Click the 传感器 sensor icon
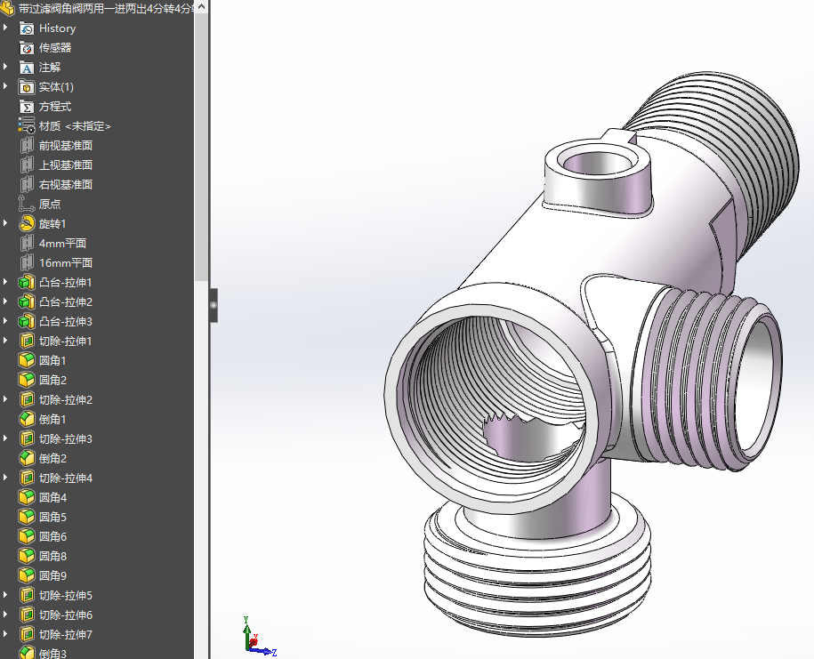Image resolution: width=814 pixels, height=659 pixels. pyautogui.click(x=27, y=48)
